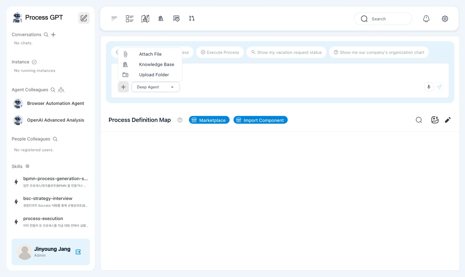Click the microphone voice input icon

[x=429, y=87]
